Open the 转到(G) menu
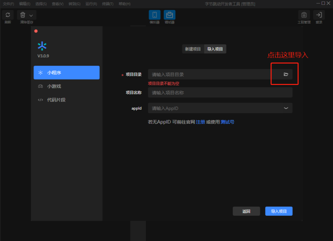The width and height of the screenshot is (333, 241). coord(75,4)
